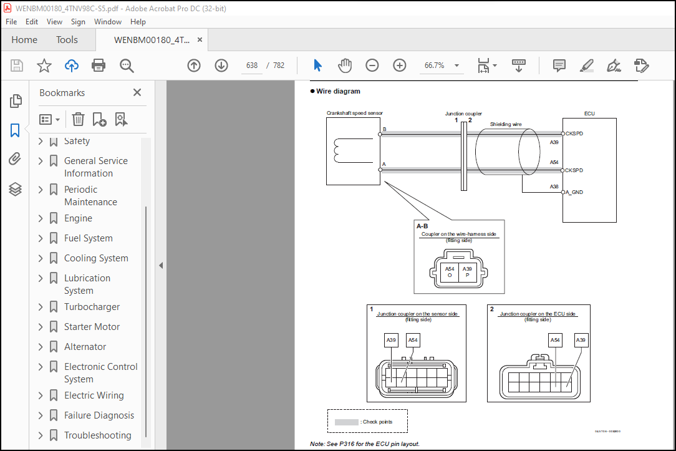Jump to the Electronic Control System bookmark
This screenshot has width=676, height=451.
[x=101, y=373]
